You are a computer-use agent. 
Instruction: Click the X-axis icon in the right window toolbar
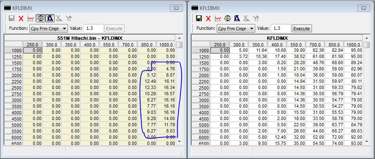click(x=247, y=18)
